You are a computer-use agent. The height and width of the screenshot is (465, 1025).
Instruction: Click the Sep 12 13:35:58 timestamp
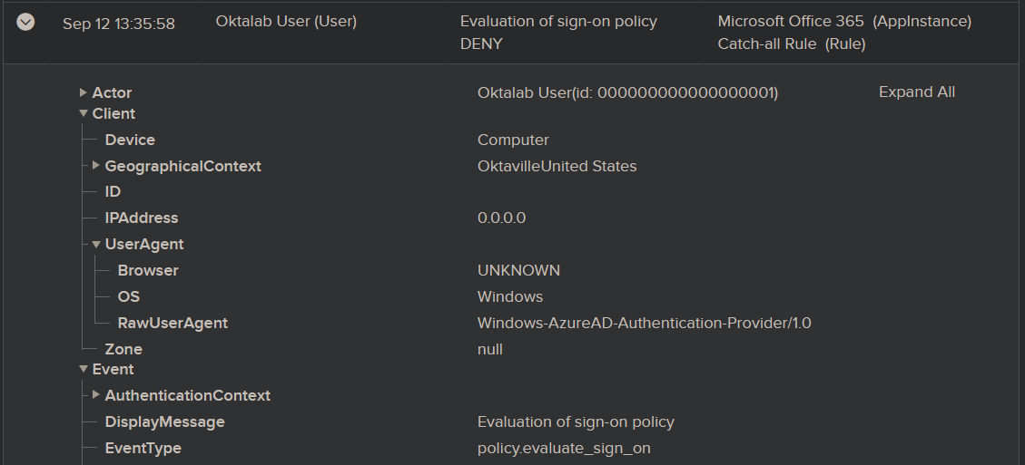pos(119,24)
